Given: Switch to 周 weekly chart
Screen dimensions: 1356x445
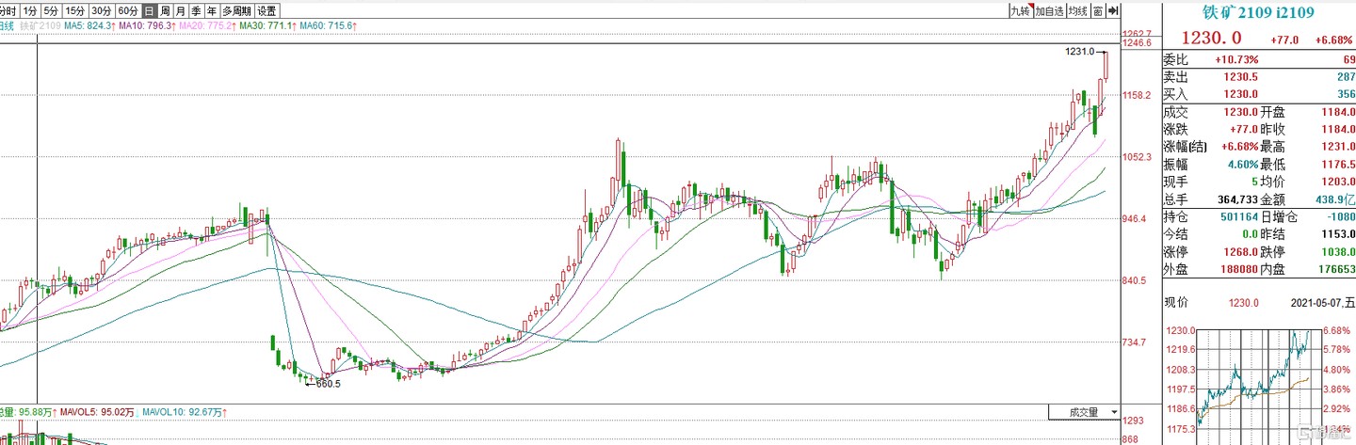Looking at the screenshot, I should click(165, 10).
